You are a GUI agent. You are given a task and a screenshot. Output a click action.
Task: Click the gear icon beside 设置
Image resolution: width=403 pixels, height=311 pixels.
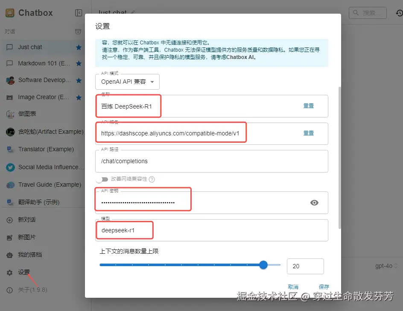click(9, 273)
